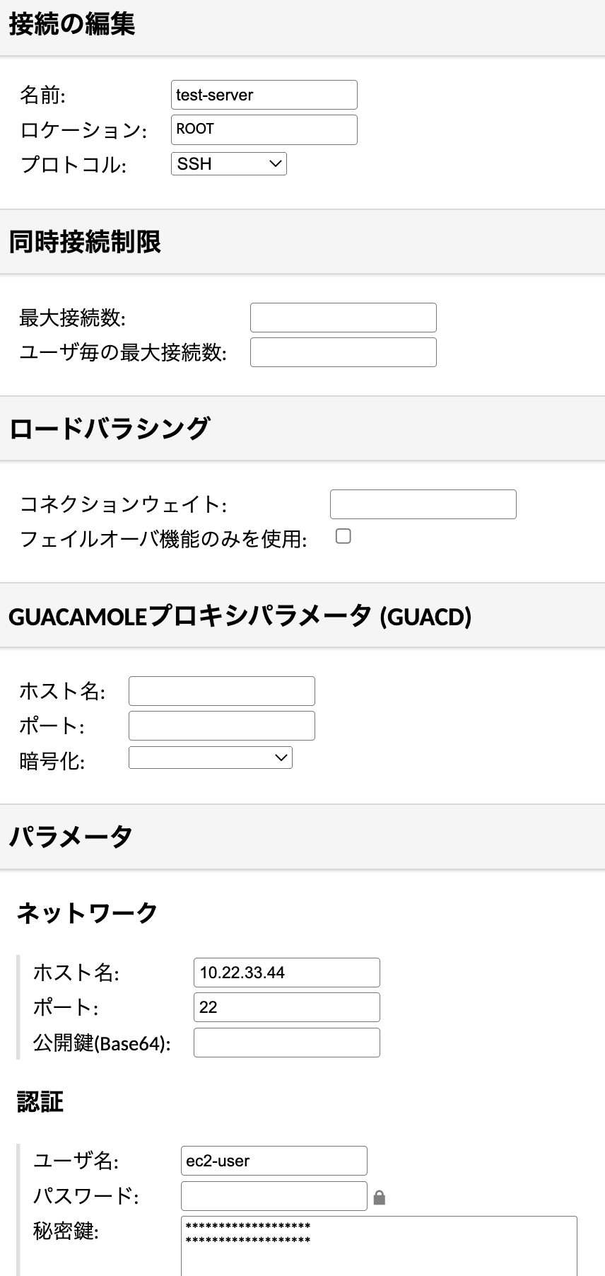This screenshot has width=605, height=1276.
Task: Click the 名前 field containing test-server
Action: point(264,95)
